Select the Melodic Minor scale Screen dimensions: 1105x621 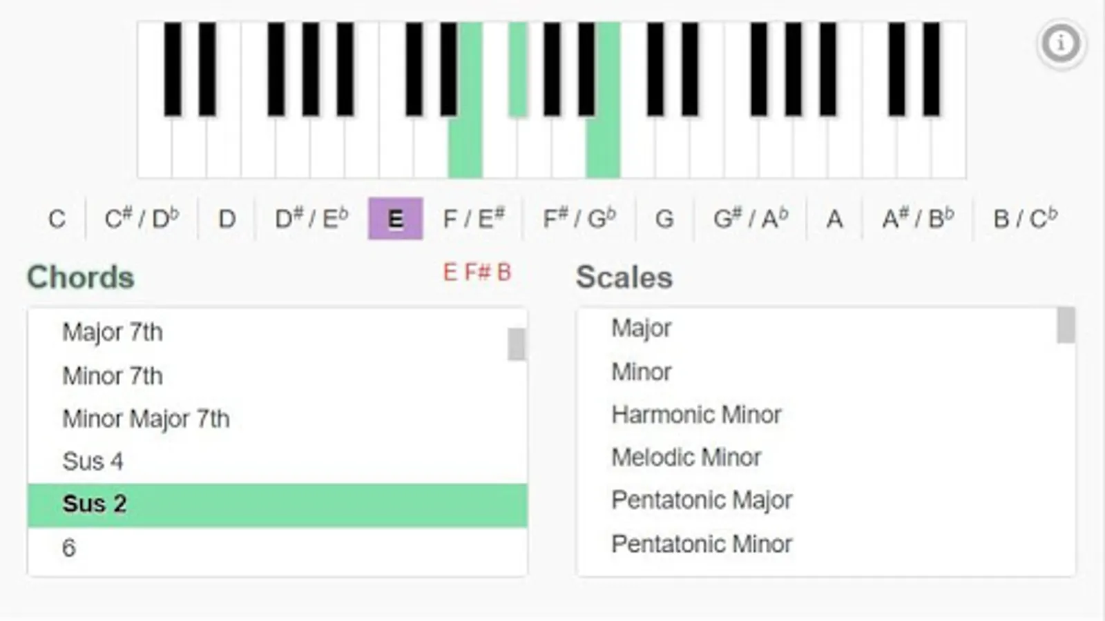point(686,457)
